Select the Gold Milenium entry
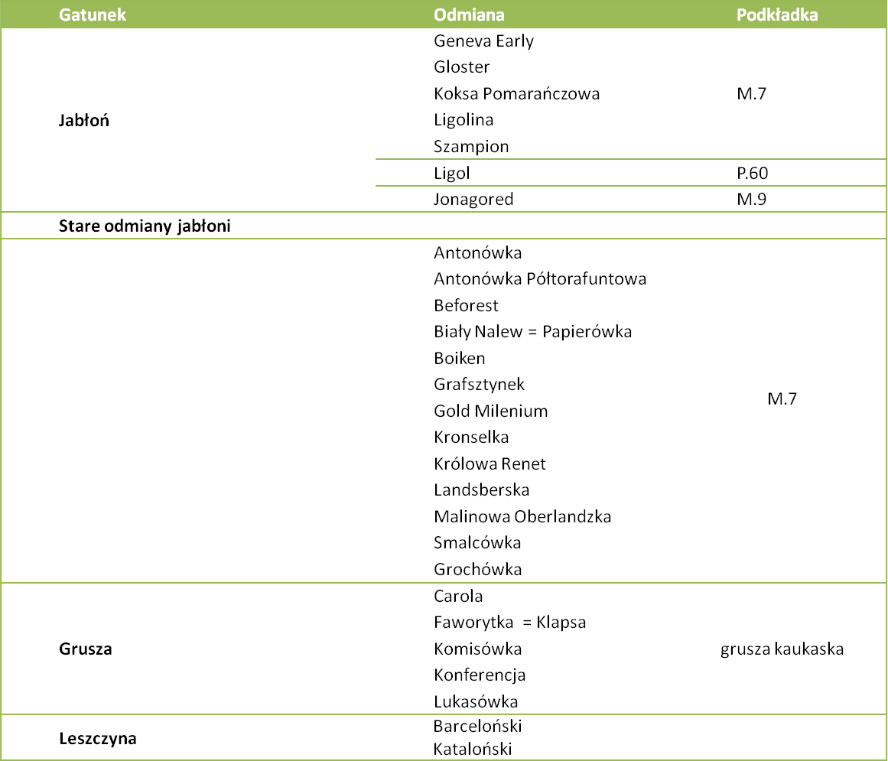The height and width of the screenshot is (761, 888). [x=490, y=411]
